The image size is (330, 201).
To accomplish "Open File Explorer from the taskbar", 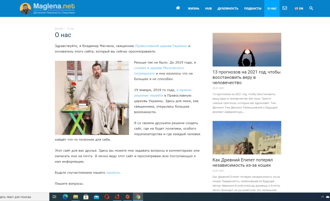I will (x=75, y=197).
